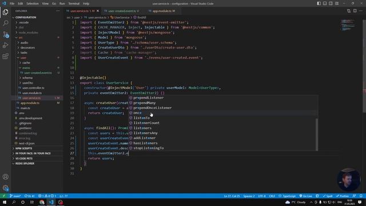Open customize layout icon

pyautogui.click(x=337, y=3)
